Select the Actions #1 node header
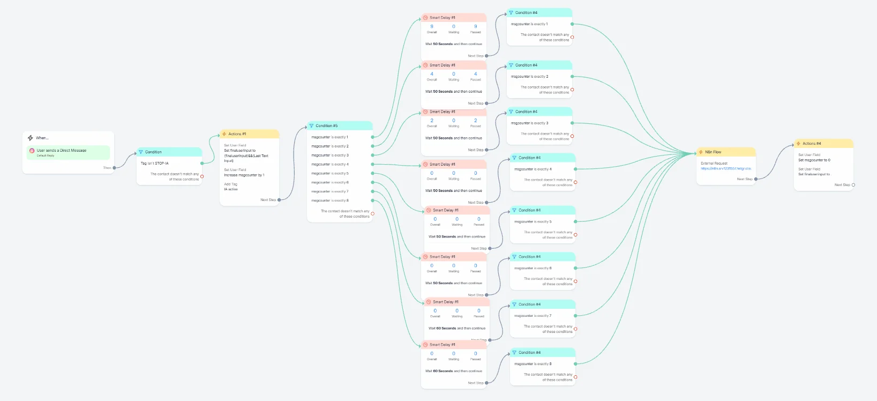This screenshot has height=401, width=877. point(250,134)
